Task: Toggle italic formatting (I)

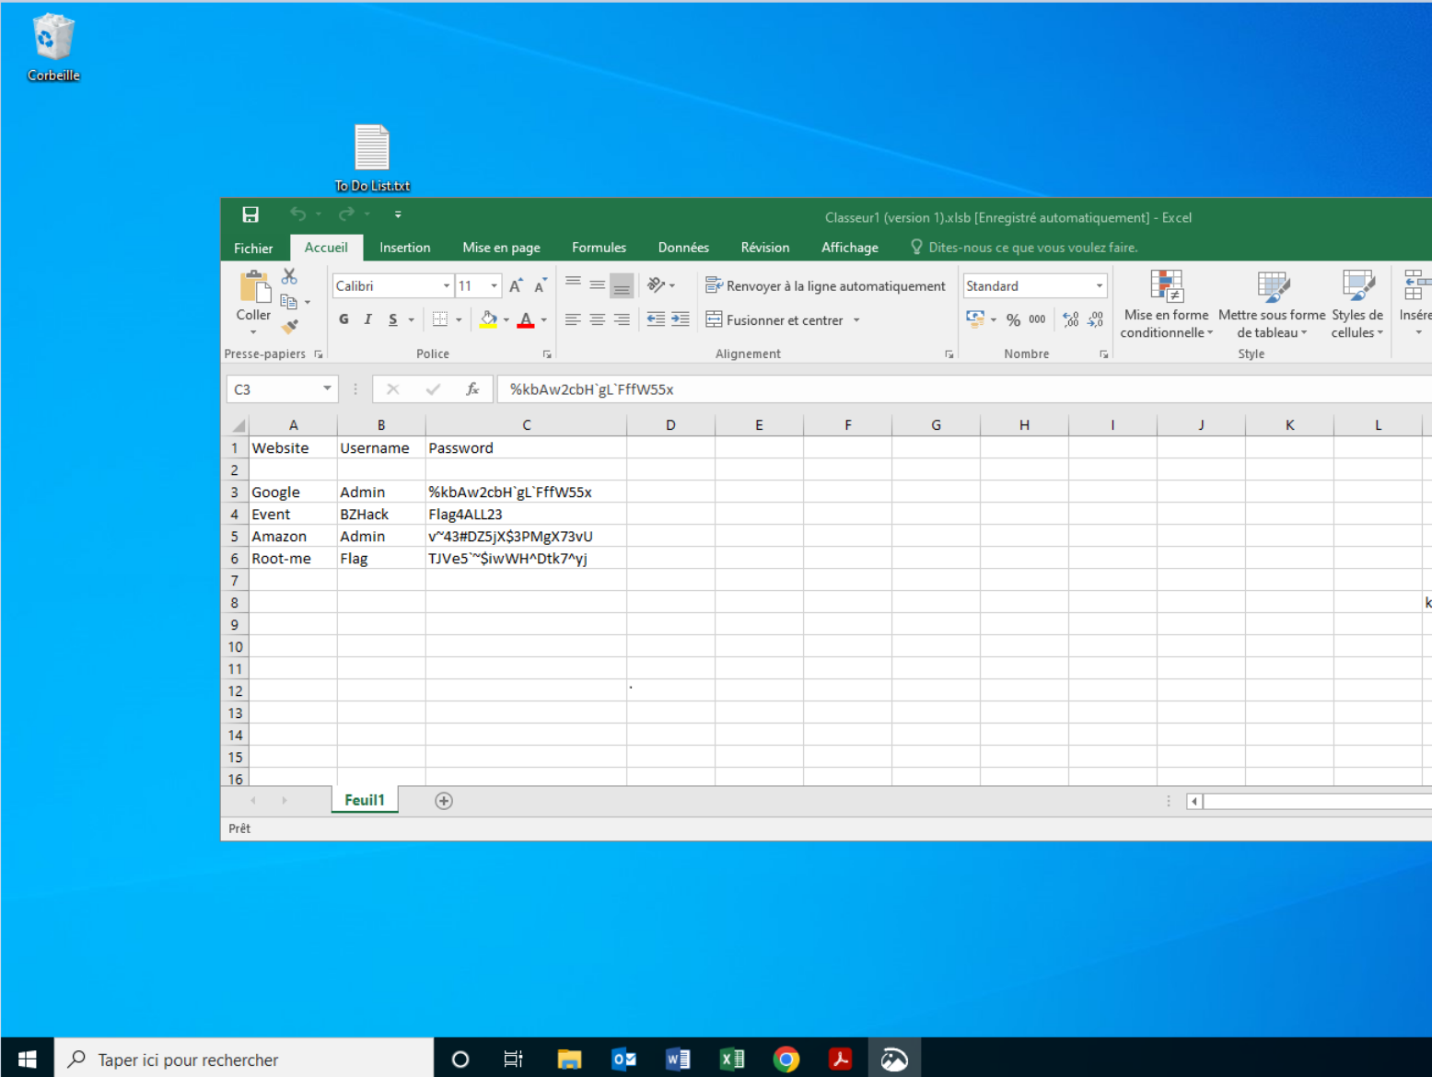Action: pyautogui.click(x=367, y=319)
